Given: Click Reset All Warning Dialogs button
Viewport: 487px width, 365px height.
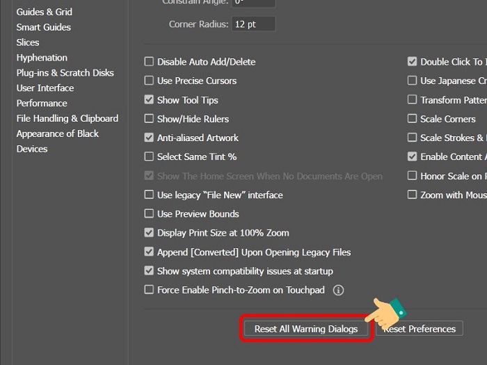Looking at the screenshot, I should (x=306, y=329).
